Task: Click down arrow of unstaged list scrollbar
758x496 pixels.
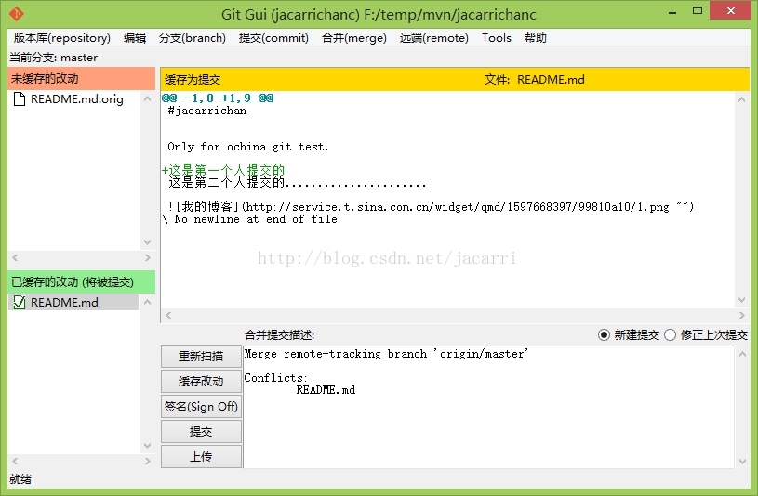Action: pyautogui.click(x=148, y=242)
